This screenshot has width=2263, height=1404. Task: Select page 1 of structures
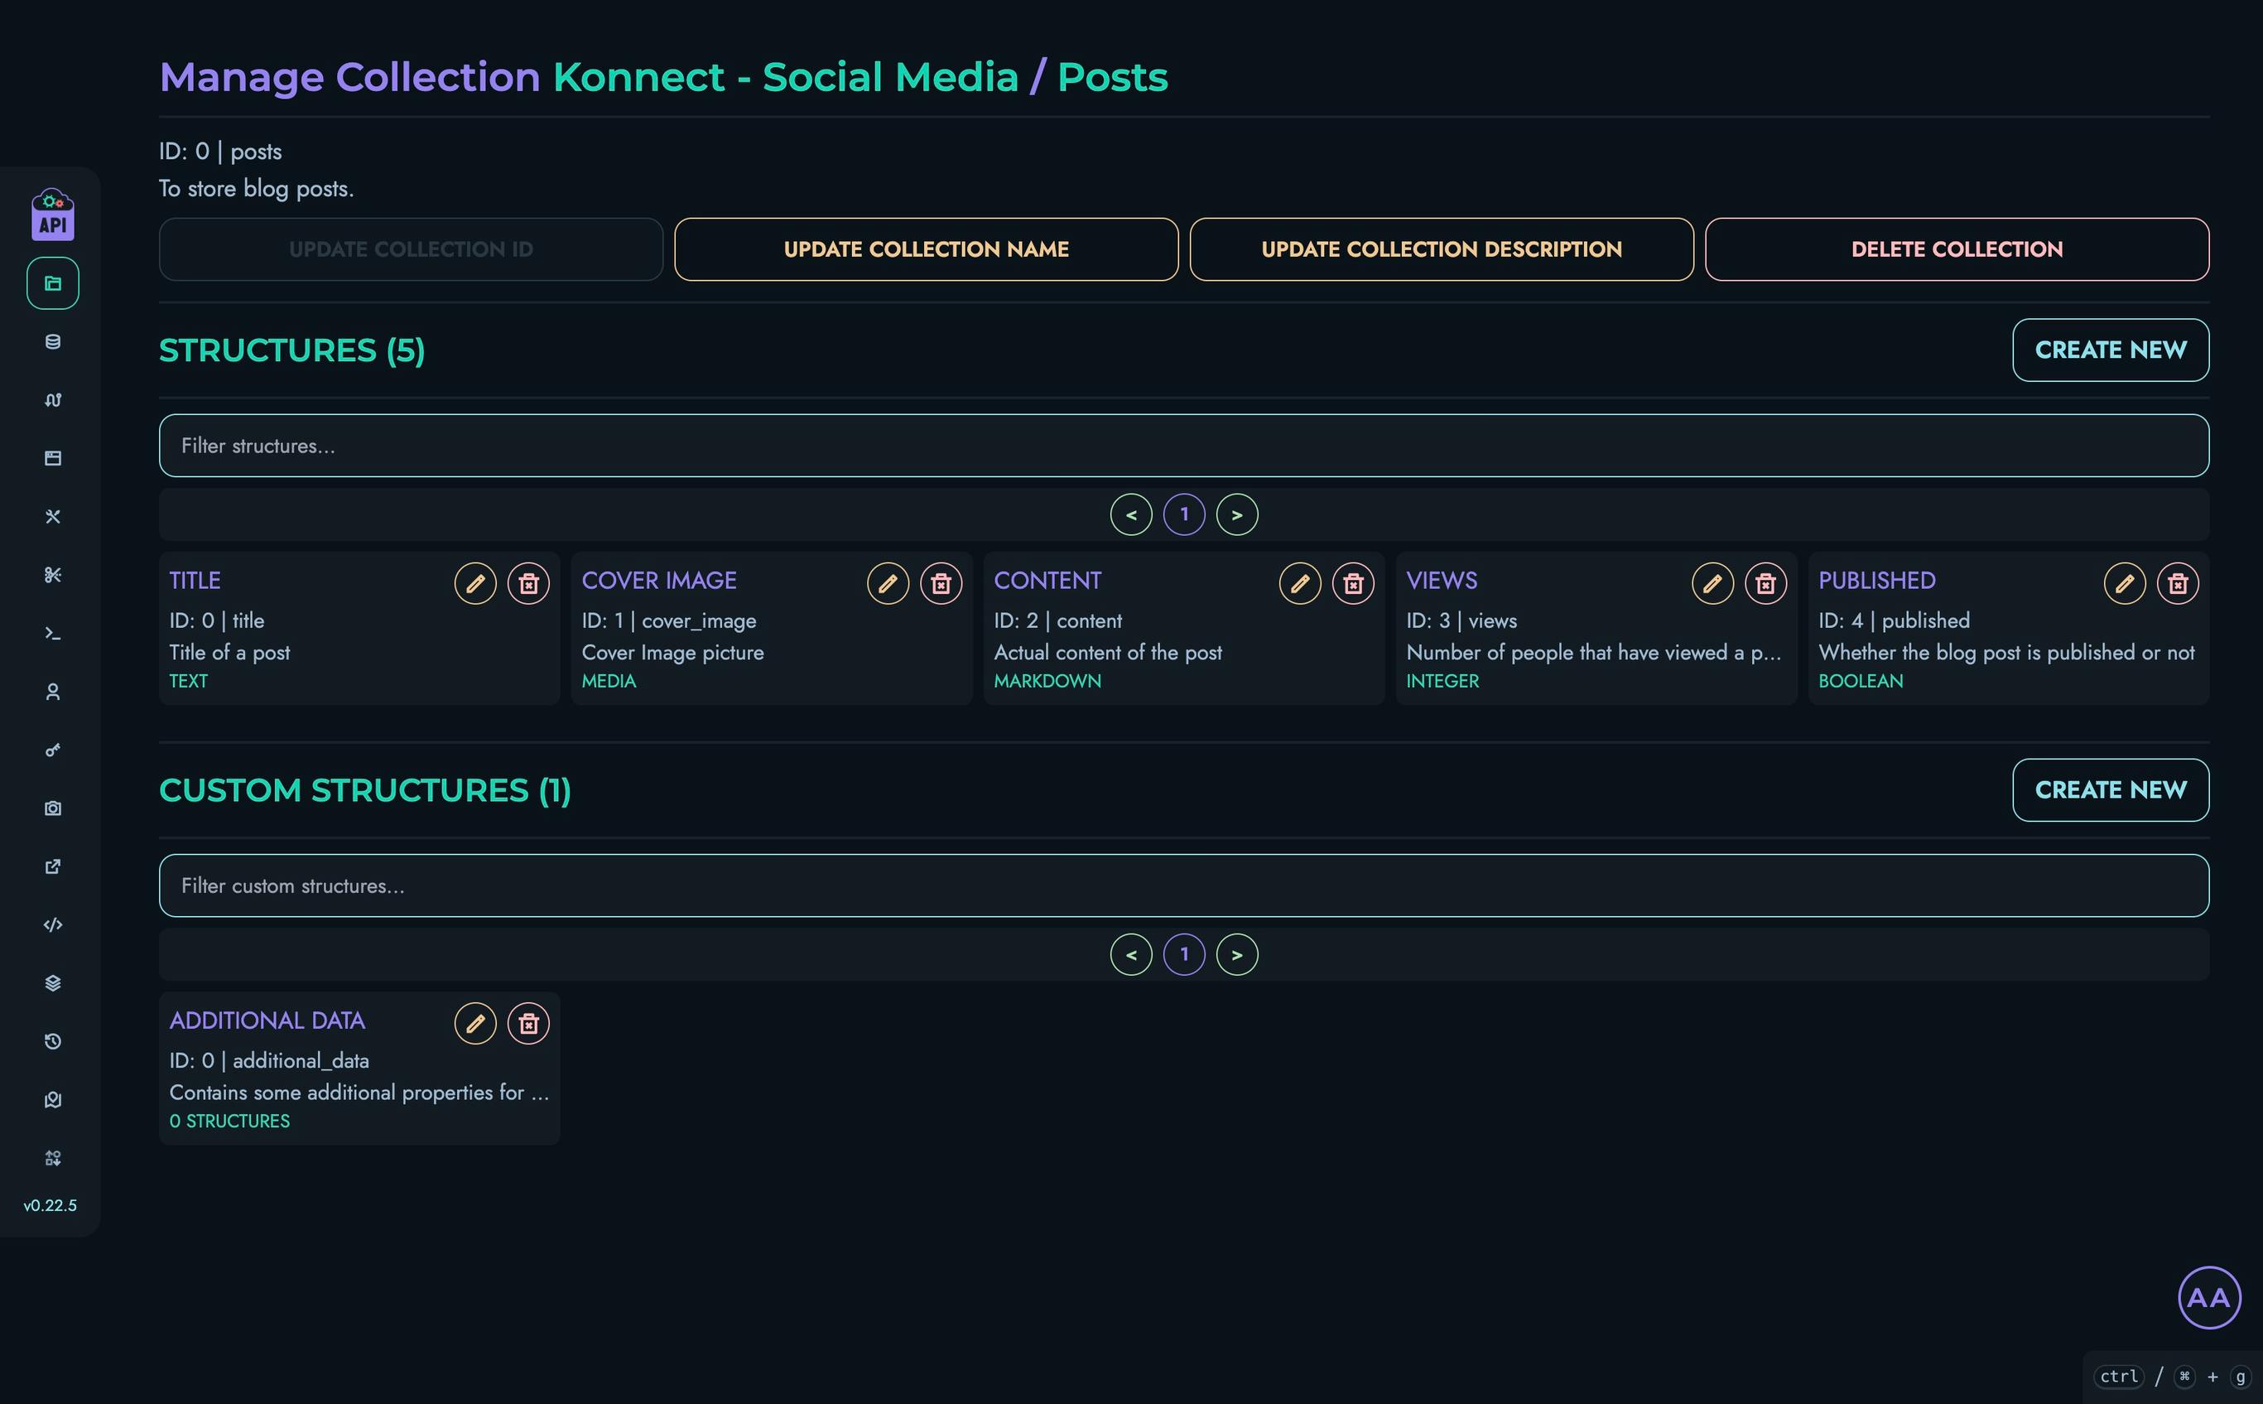[x=1183, y=514]
